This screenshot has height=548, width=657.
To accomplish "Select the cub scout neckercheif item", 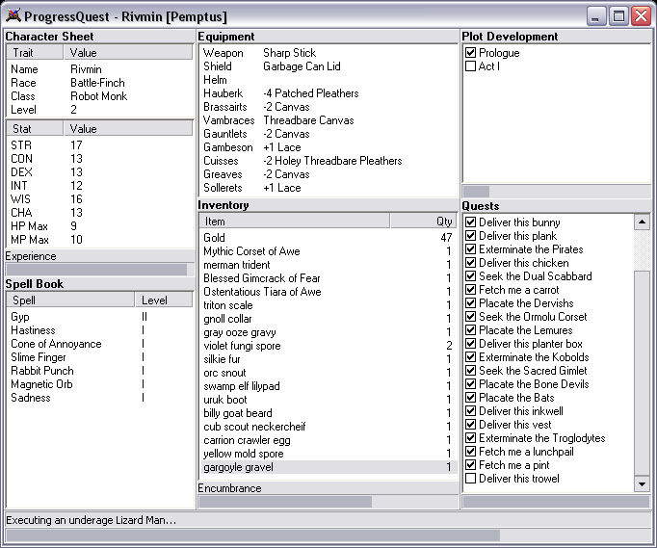I will (328, 427).
